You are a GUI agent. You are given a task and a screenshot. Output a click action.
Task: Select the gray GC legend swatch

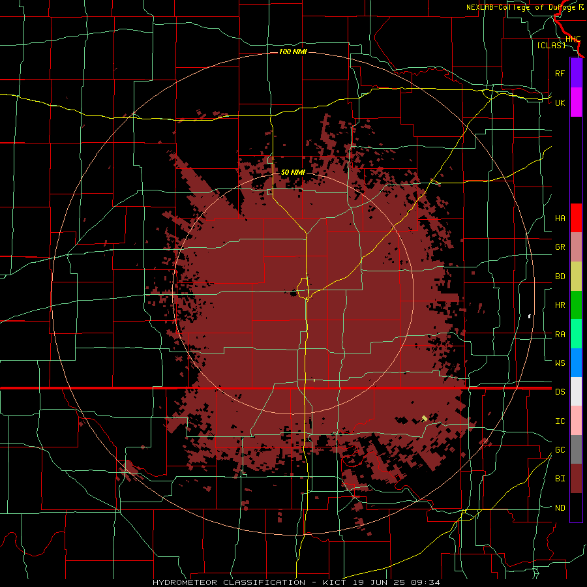pyautogui.click(x=576, y=449)
